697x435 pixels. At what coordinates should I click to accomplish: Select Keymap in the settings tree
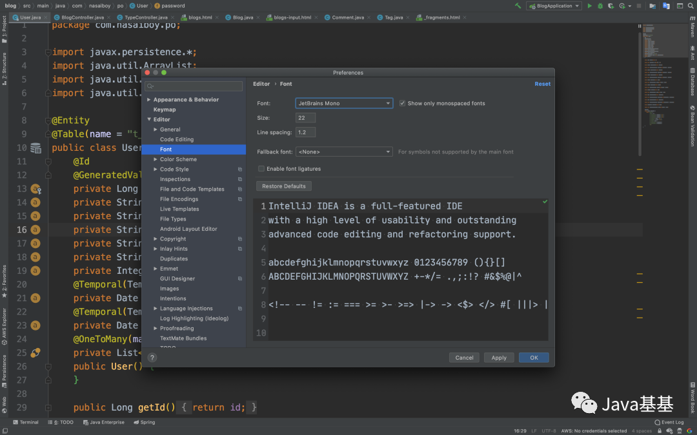(165, 110)
